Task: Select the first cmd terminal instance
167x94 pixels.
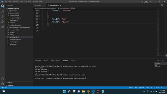Action: coord(160,63)
